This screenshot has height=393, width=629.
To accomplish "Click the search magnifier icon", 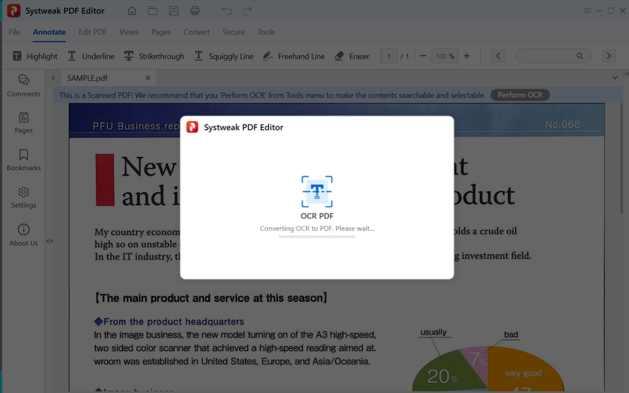I will click(580, 56).
